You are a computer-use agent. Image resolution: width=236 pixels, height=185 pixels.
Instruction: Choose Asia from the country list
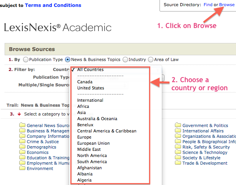click(81, 112)
